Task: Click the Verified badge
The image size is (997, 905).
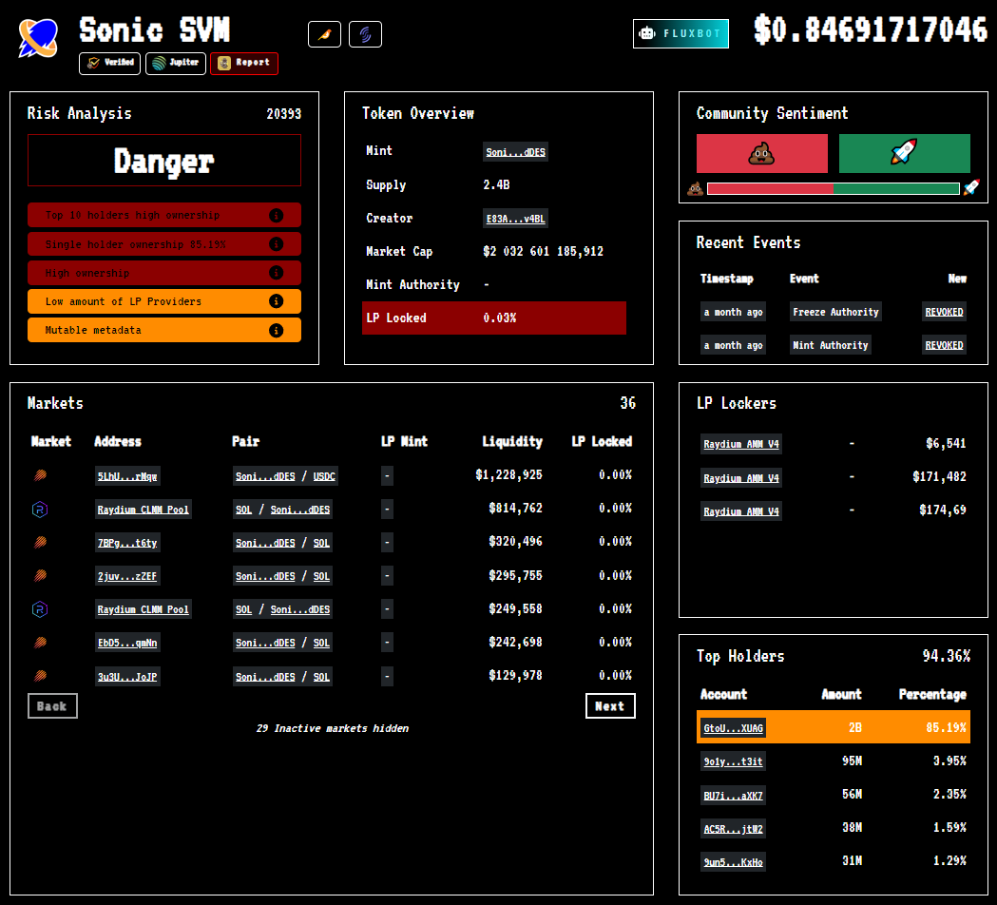Action: (x=109, y=63)
